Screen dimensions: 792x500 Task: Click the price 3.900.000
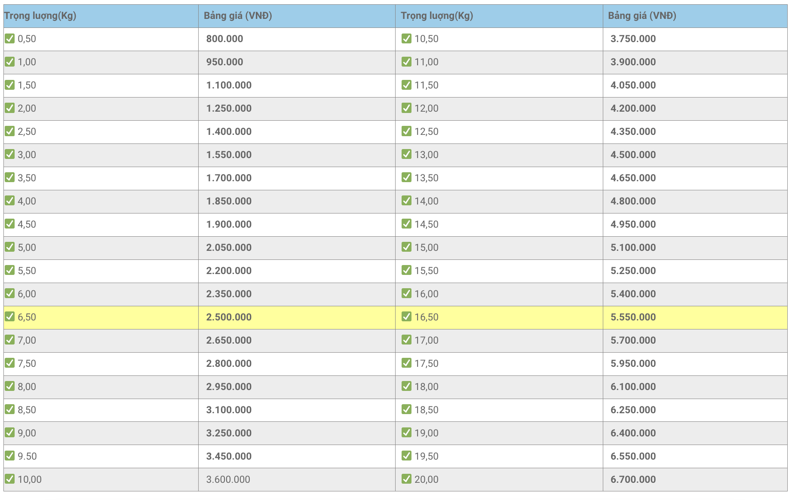pos(633,62)
